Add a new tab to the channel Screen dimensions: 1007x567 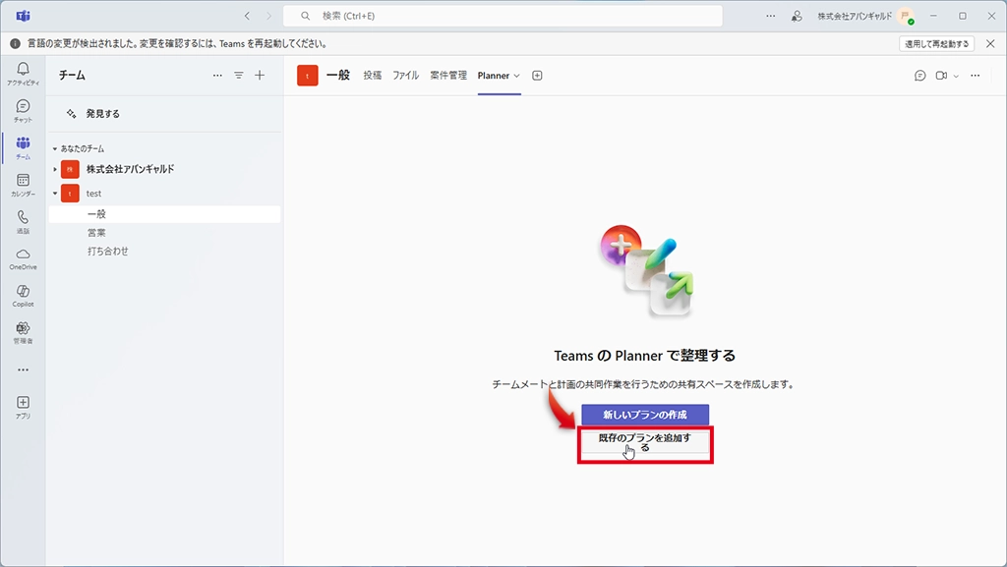(538, 76)
